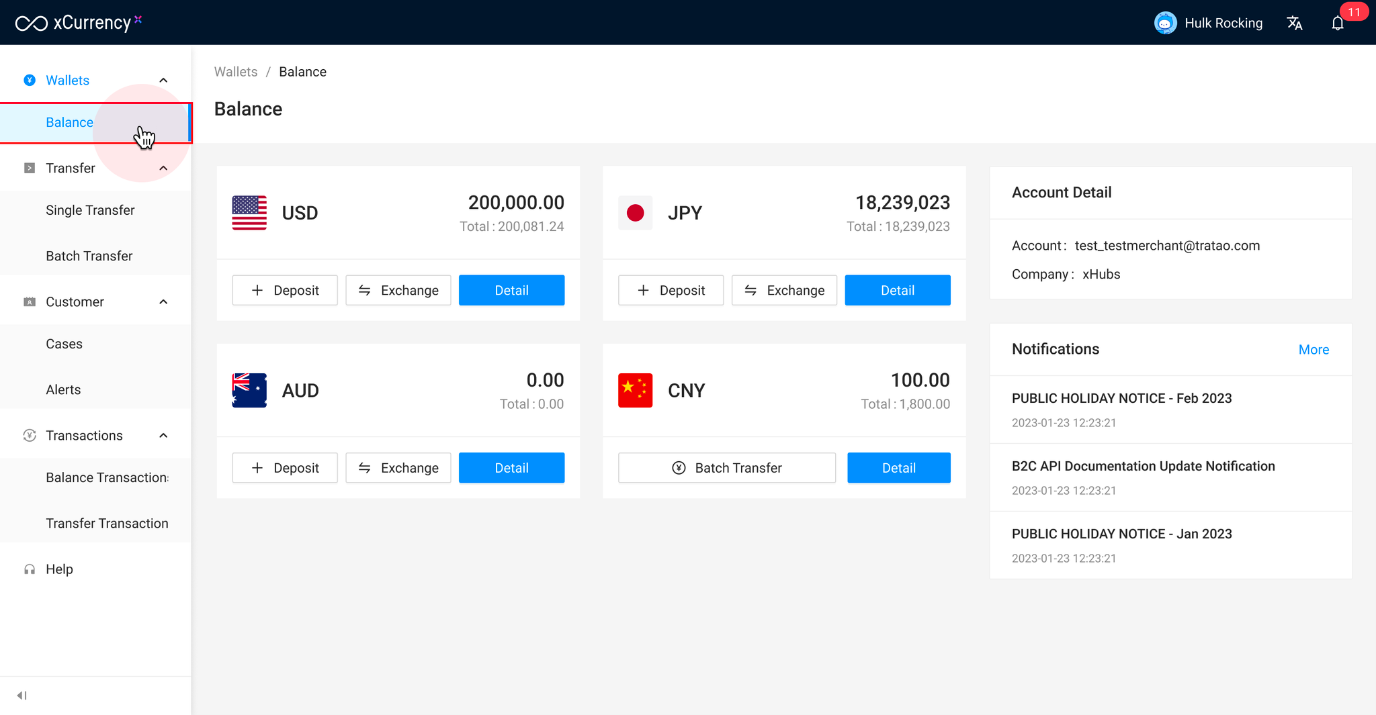Open Balance Transactions menu item
1376x715 pixels.
95,478
